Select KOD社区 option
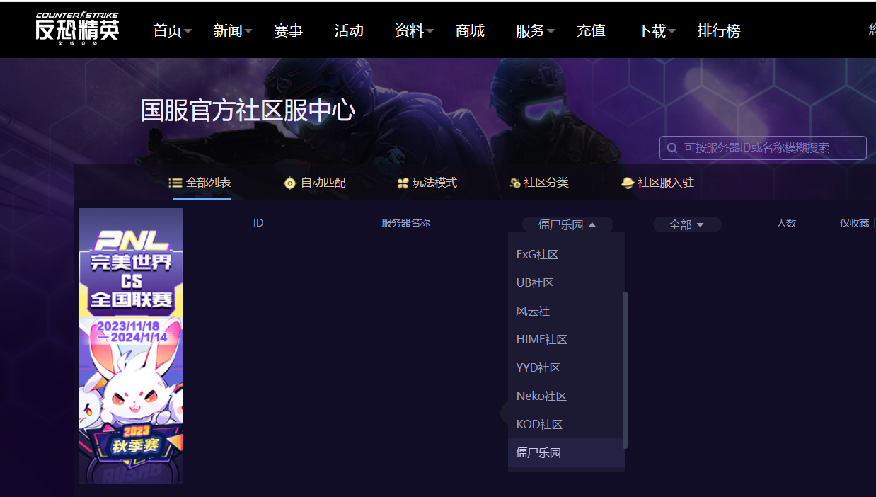Image resolution: width=876 pixels, height=497 pixels. (x=565, y=424)
